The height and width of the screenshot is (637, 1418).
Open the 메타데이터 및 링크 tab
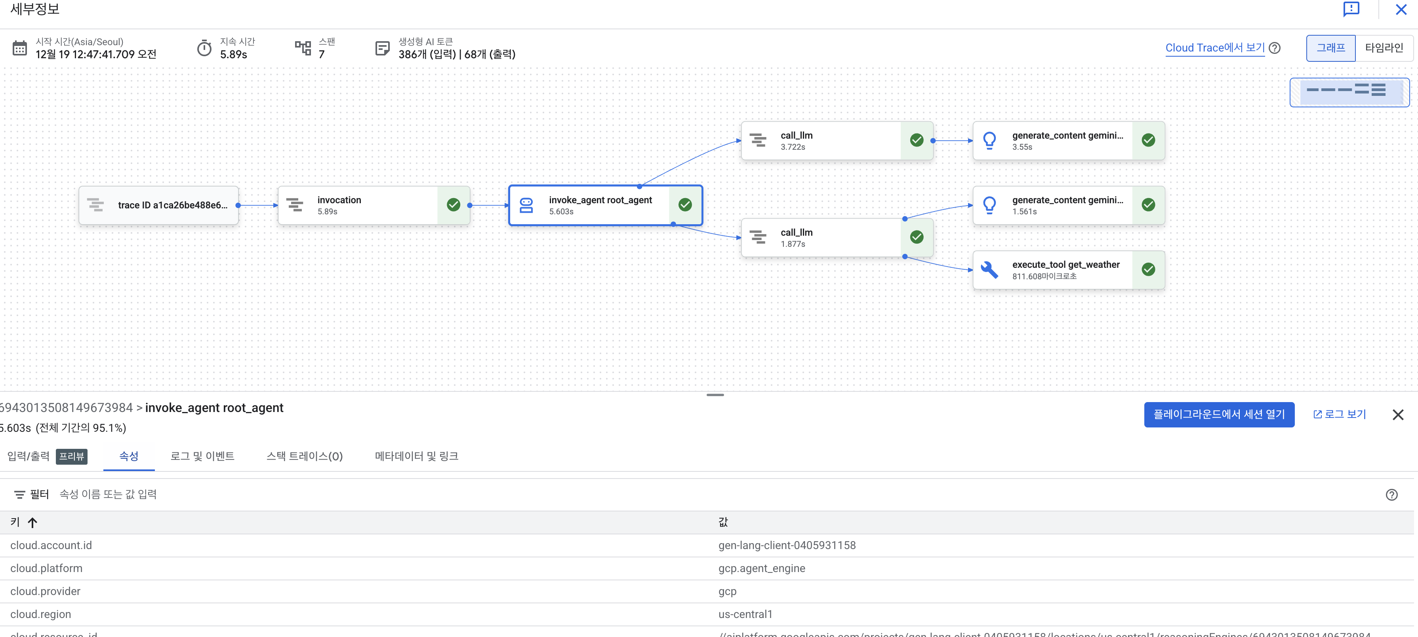[x=416, y=456]
